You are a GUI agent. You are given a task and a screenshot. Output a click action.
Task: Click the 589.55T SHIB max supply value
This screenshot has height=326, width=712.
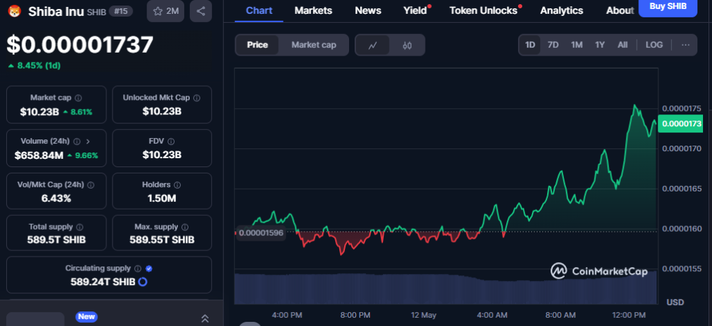[161, 239]
